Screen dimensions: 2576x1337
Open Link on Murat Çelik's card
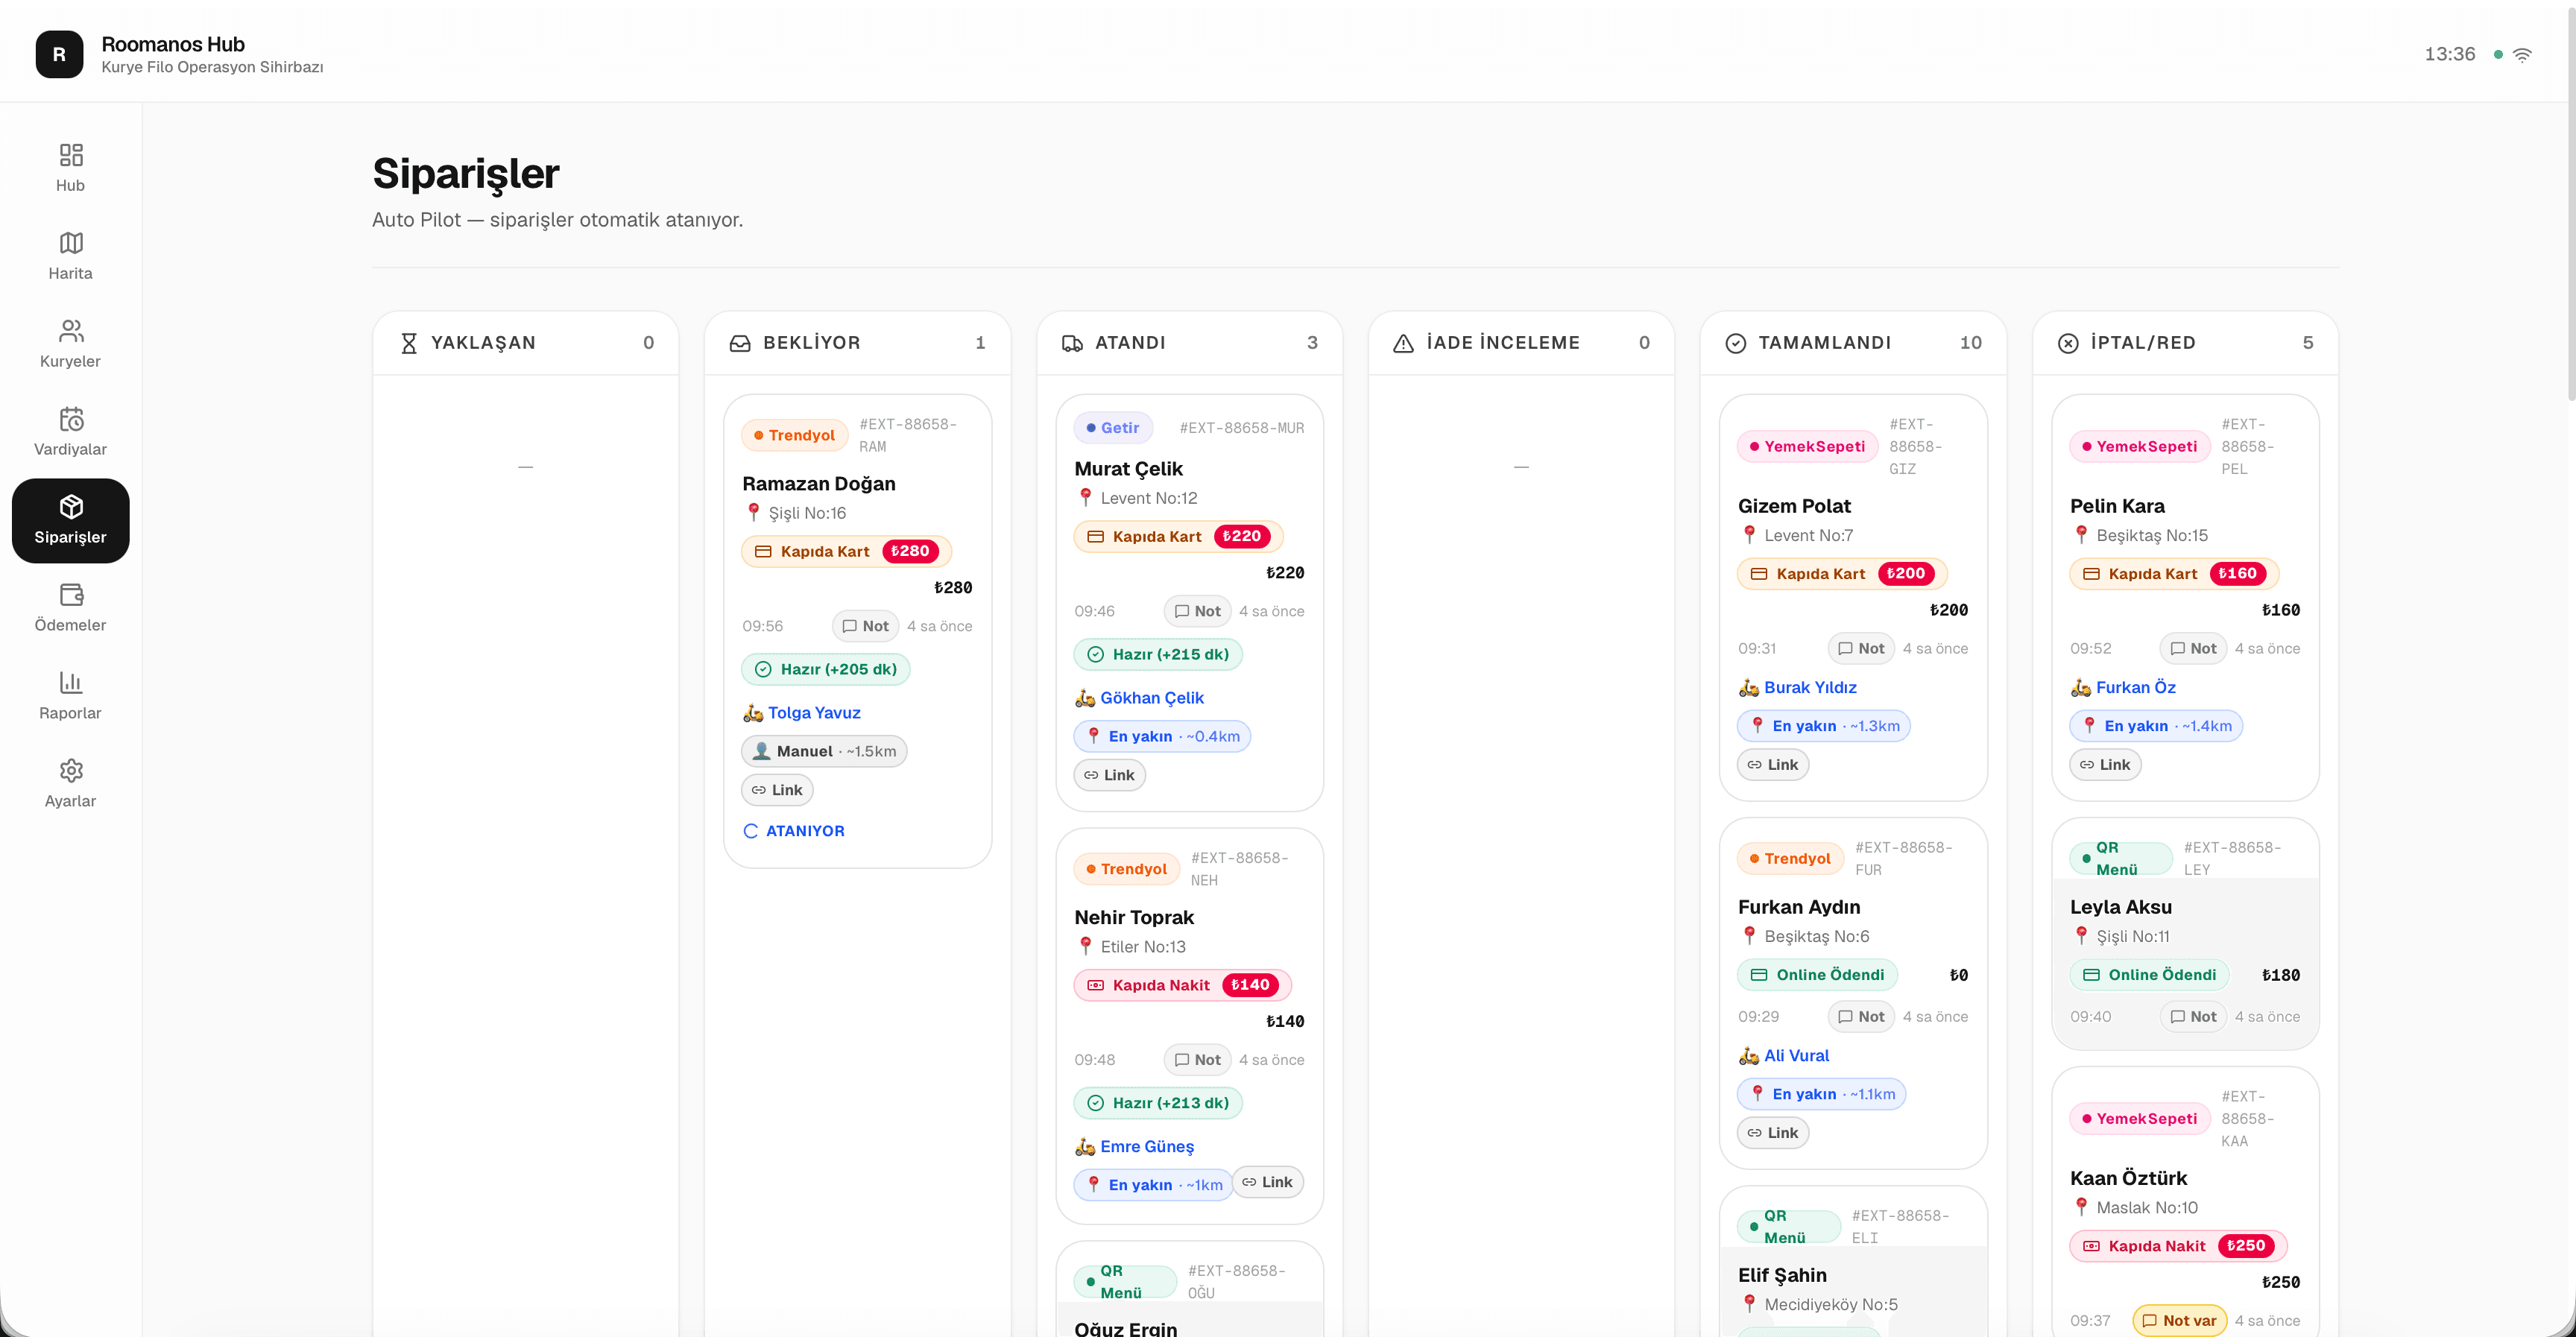1109,775
